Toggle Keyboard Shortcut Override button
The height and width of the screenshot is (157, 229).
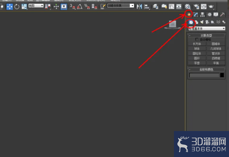(x=64, y=7)
